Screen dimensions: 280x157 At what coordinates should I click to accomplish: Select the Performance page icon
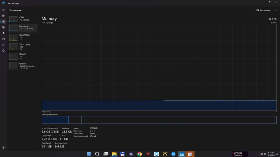[3, 21]
